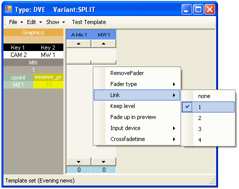Select the CAM 2 cell

tap(18, 55)
